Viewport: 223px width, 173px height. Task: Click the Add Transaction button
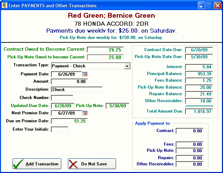36,164
